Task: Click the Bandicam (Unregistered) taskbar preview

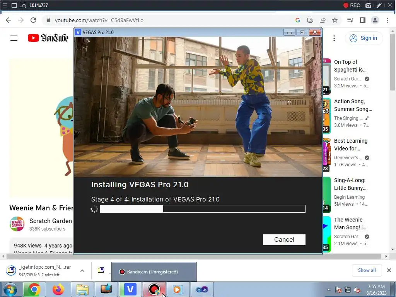Action: pos(154,272)
